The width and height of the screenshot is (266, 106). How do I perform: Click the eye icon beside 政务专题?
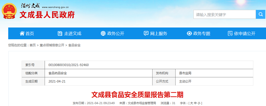coord(189,34)
